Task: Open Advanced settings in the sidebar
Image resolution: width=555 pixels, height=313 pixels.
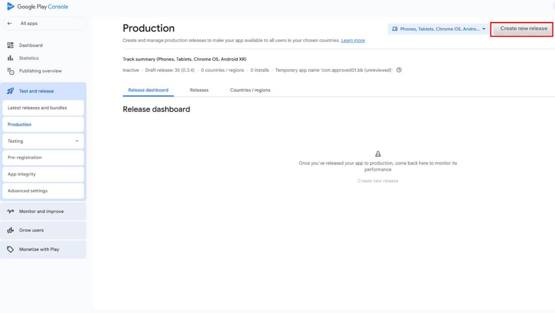Action: [28, 191]
